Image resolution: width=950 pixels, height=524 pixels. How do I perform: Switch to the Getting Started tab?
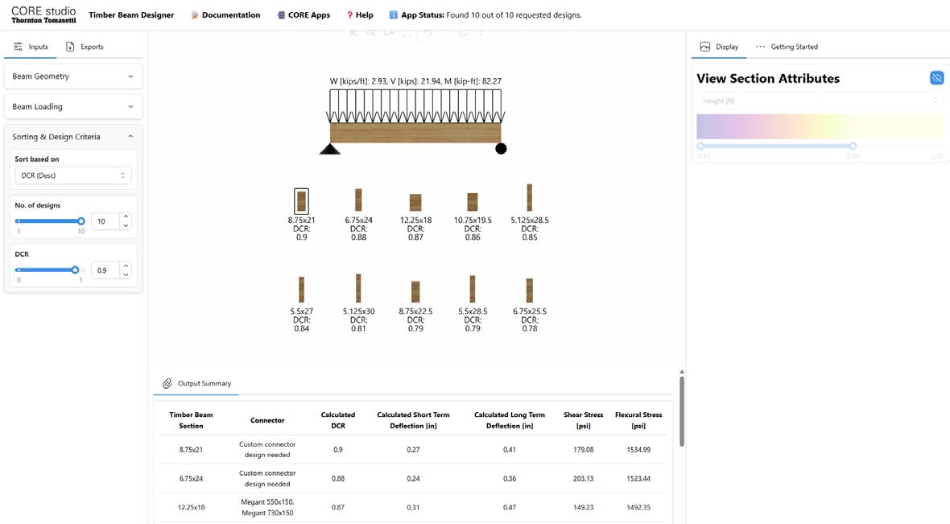pyautogui.click(x=787, y=47)
